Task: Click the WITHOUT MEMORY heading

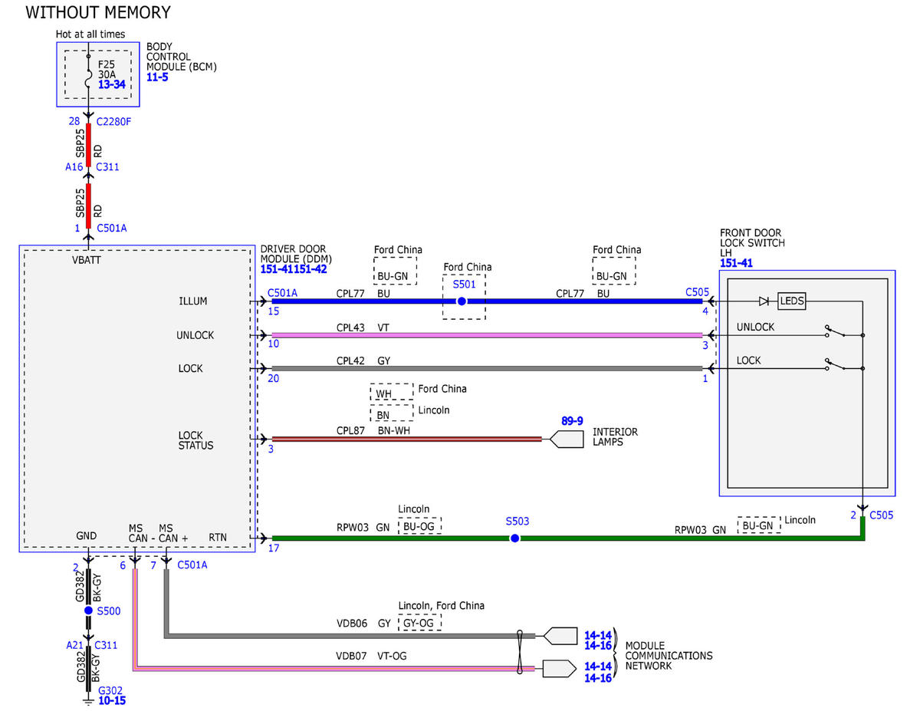Action: (x=98, y=12)
